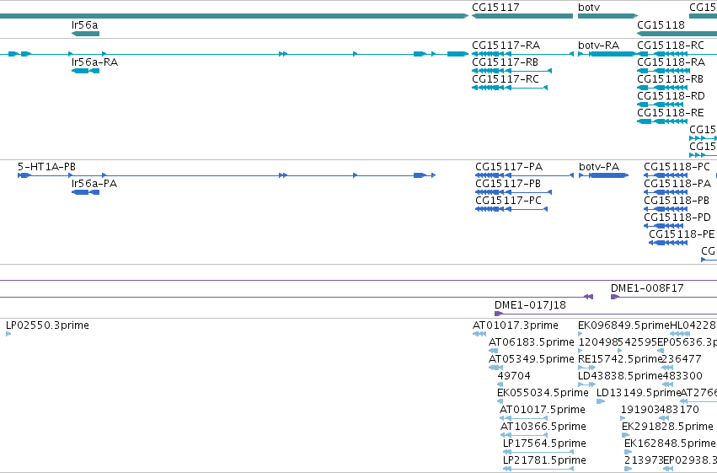Viewport: 717px width, 473px height.
Task: Select the CG15117 gene label
Action: coord(495,8)
